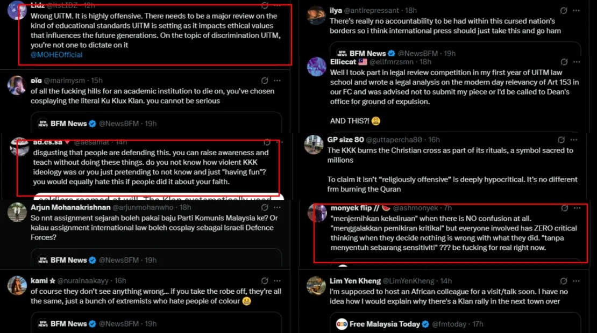Click the Grok icon on Elliecat's tweet
The height and width of the screenshot is (333, 597).
564,62
